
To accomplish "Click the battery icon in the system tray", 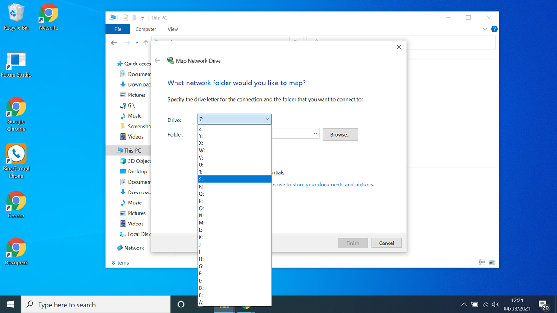I will 474,304.
